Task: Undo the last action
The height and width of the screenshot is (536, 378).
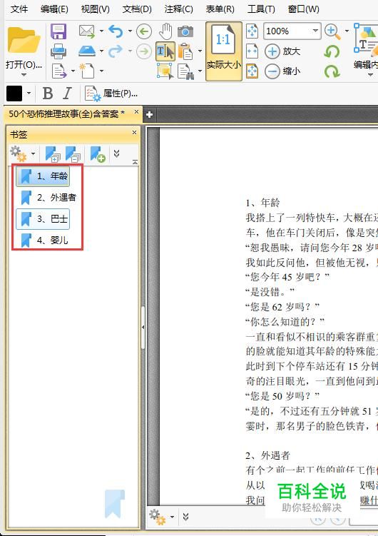Action: (116, 31)
